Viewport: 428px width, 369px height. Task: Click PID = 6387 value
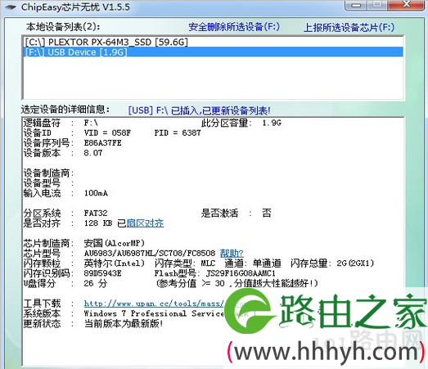pos(178,133)
